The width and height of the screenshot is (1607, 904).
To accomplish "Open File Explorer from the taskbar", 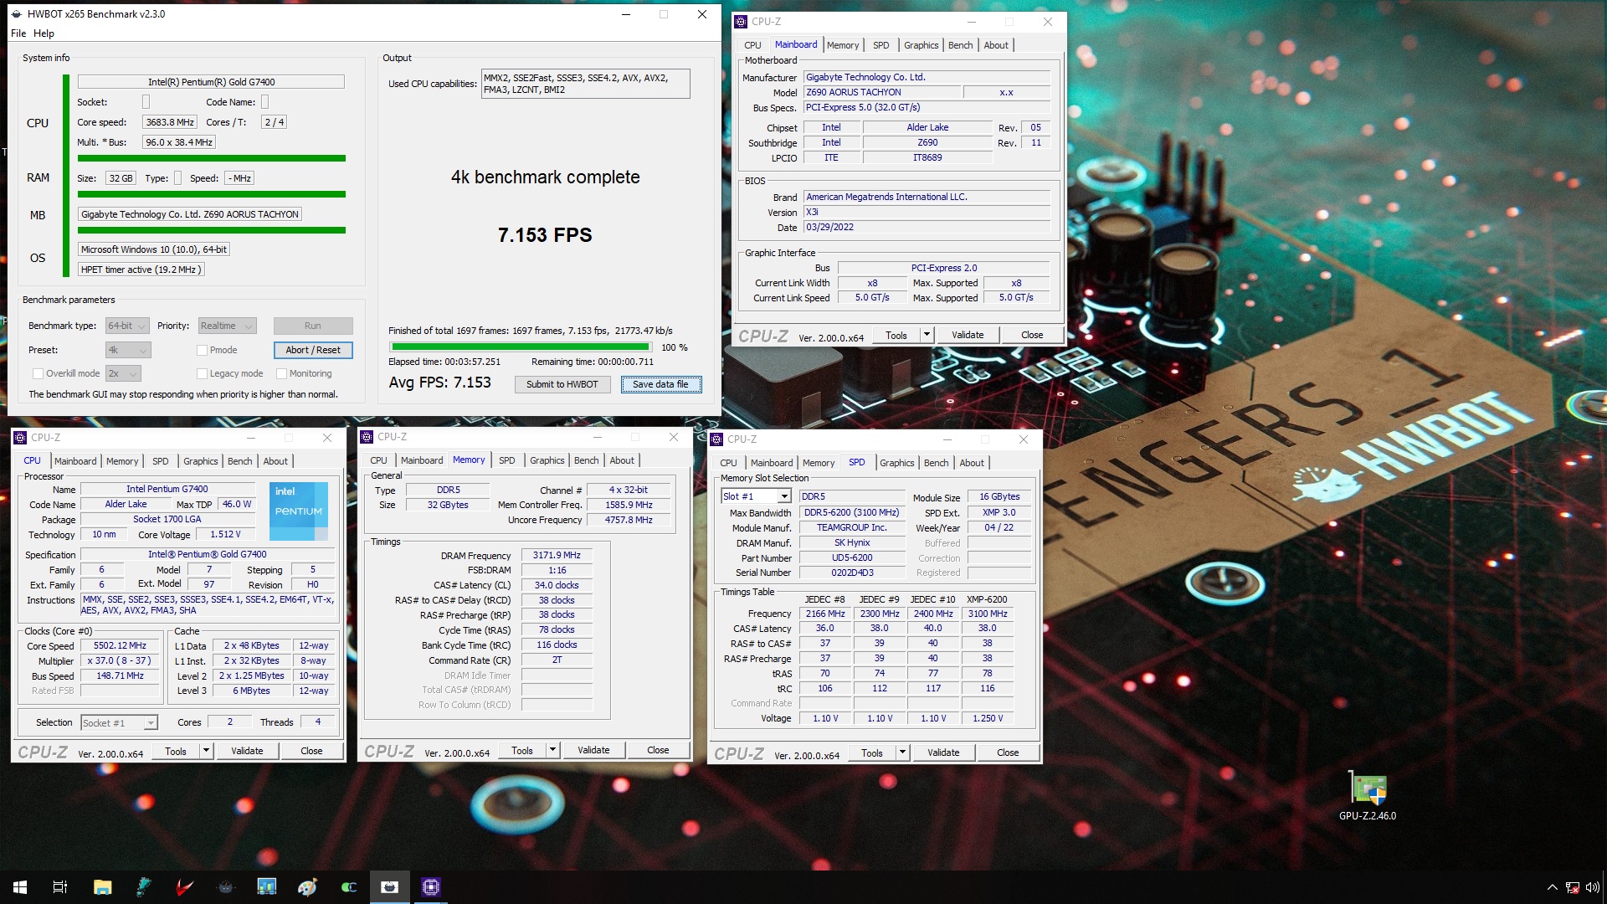I will click(x=102, y=887).
